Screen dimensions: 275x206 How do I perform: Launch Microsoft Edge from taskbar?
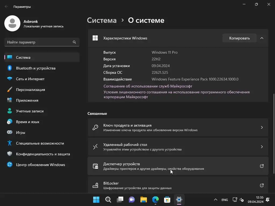(155, 200)
